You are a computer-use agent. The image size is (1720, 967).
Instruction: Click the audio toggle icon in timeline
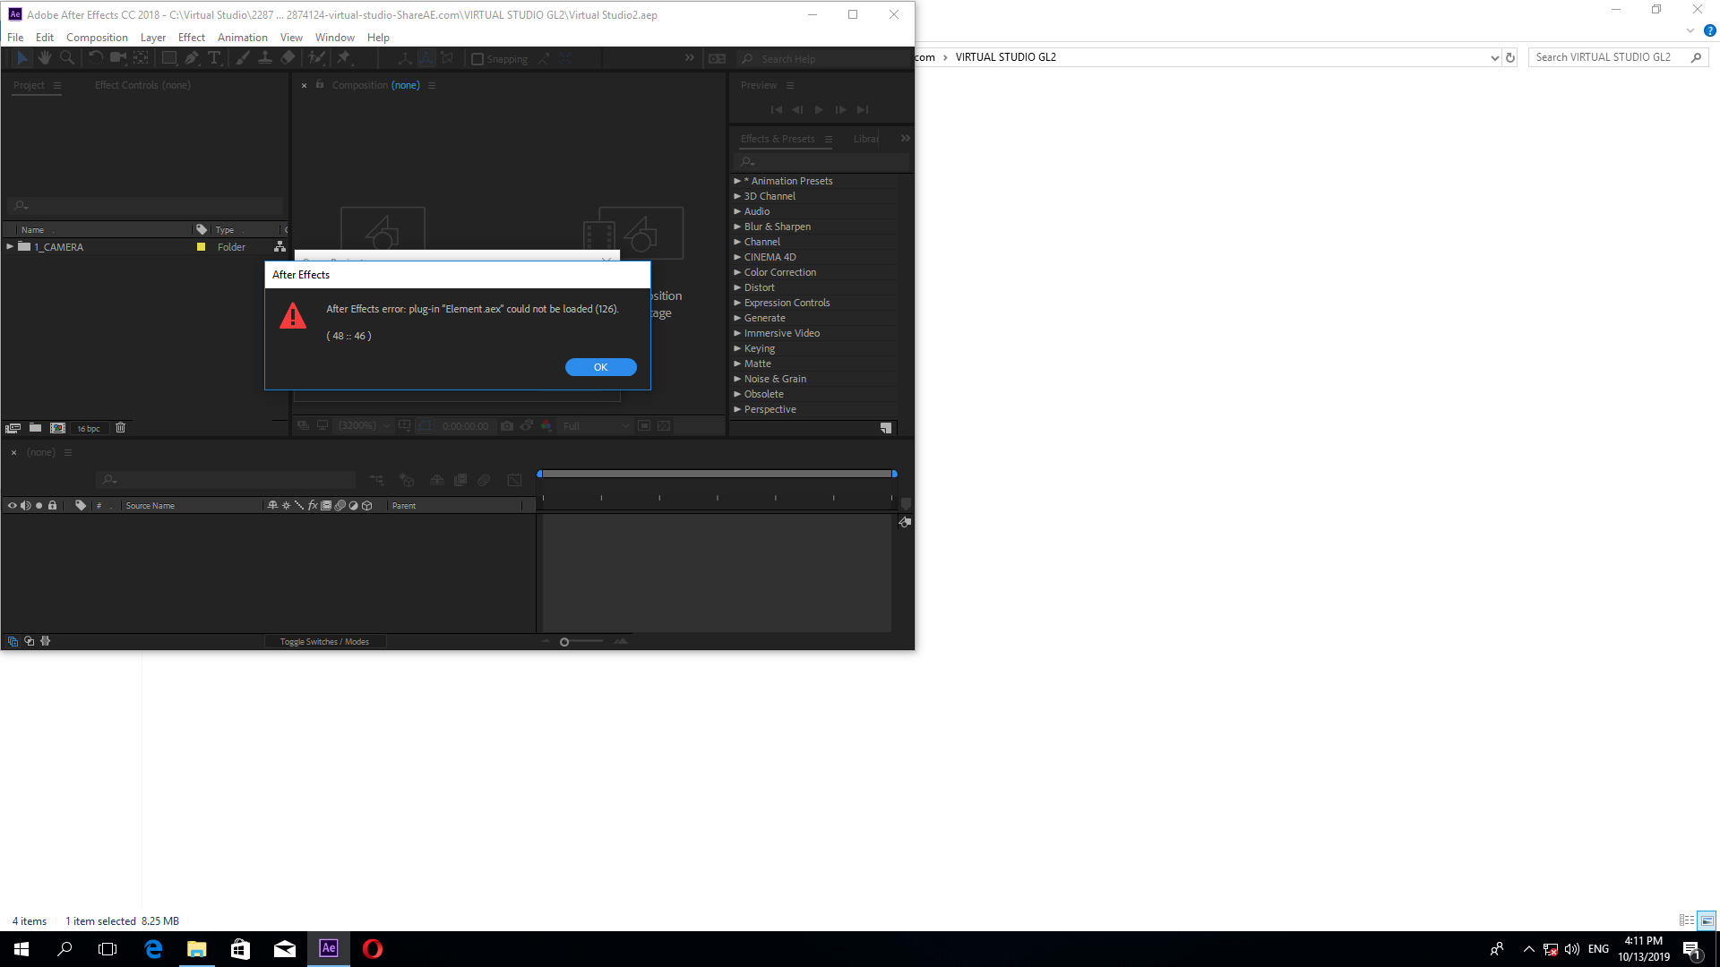(x=23, y=504)
